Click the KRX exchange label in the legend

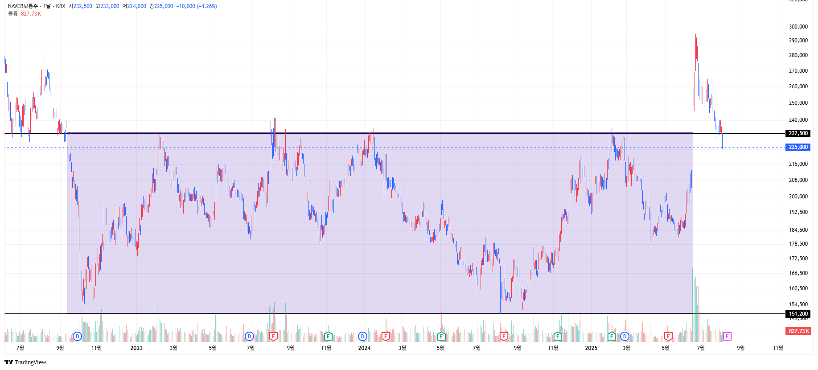61,6
